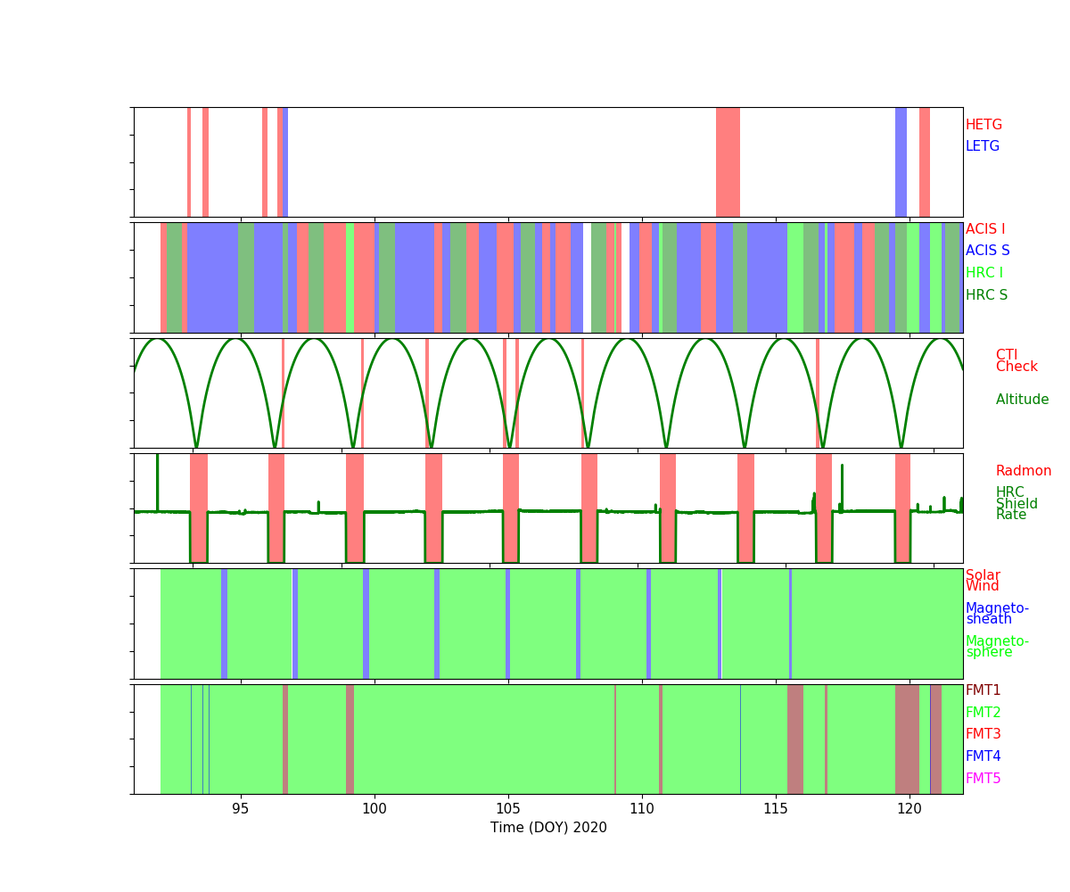Click the first Radmon red band near day 93
The width and height of the screenshot is (1070, 892).
(199, 508)
